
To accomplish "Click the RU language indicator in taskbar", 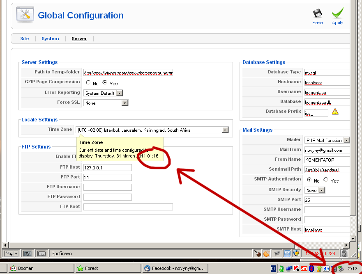I will (x=273, y=269).
